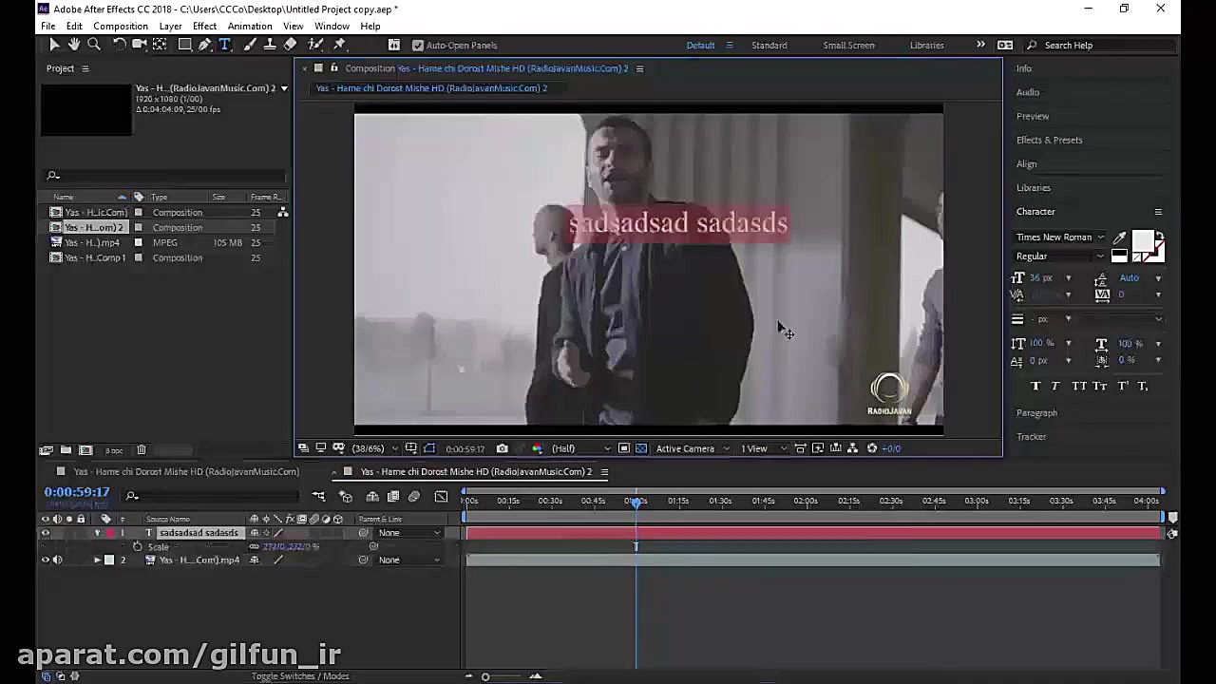
Task: Hide the Yas mp4 video layer
Action: (x=45, y=560)
